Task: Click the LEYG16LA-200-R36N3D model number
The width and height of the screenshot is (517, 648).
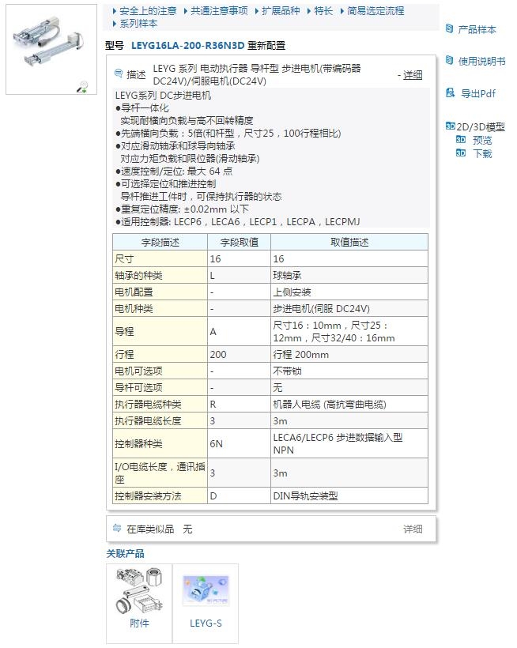Action: point(188,46)
